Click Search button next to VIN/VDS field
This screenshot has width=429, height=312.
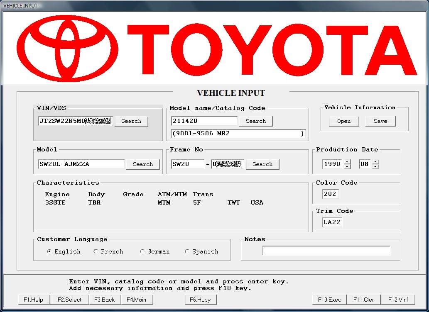click(131, 121)
